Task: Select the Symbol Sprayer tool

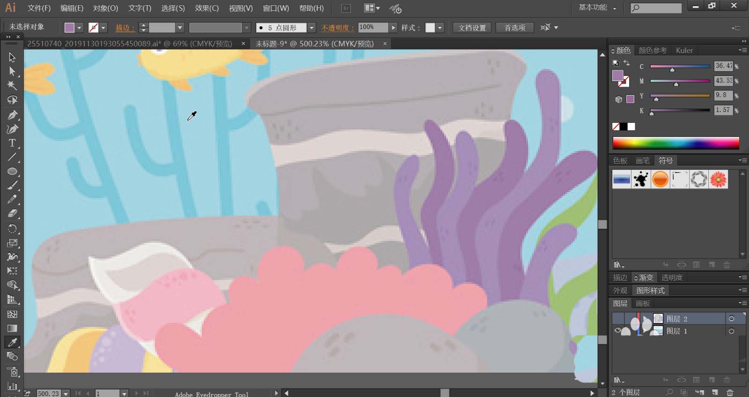Action: [x=12, y=372]
